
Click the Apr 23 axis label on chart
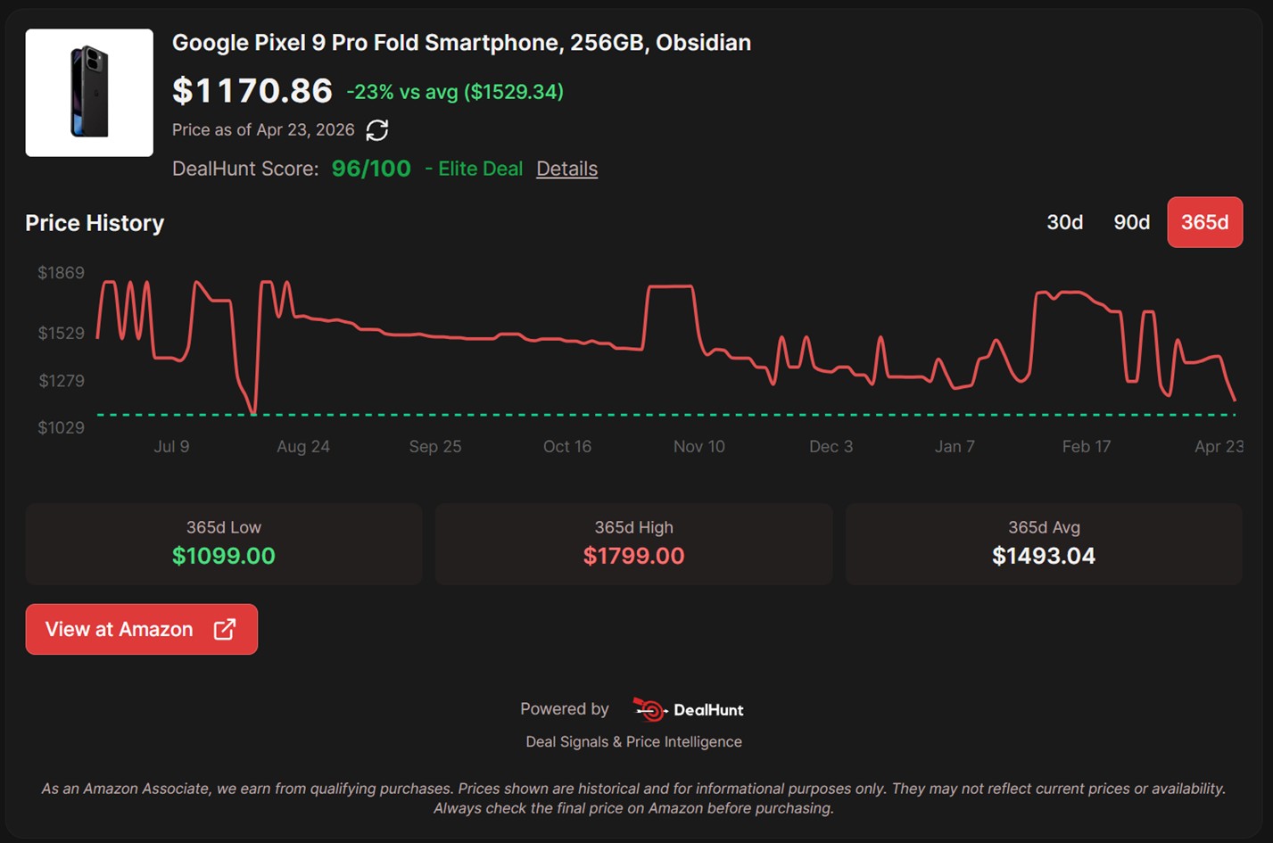[1219, 446]
